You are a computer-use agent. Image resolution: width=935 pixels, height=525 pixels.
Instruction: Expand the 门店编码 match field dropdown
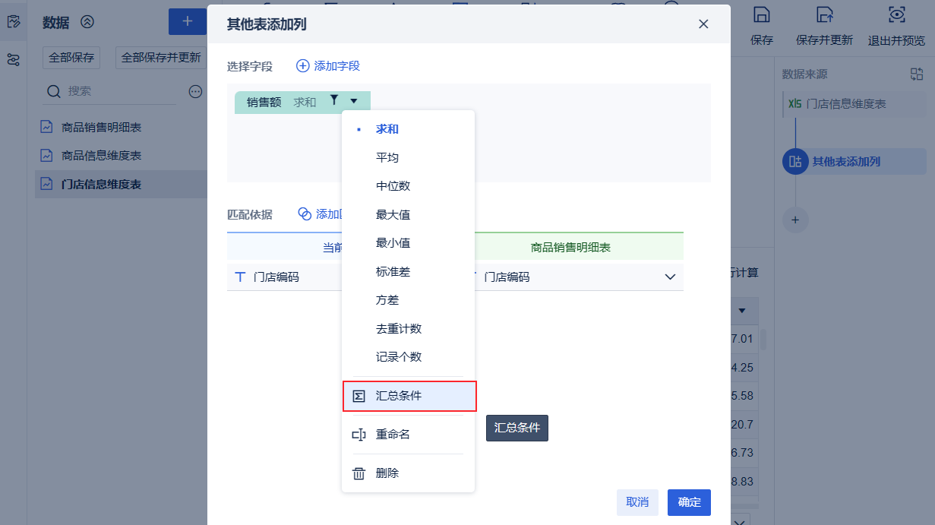(670, 277)
